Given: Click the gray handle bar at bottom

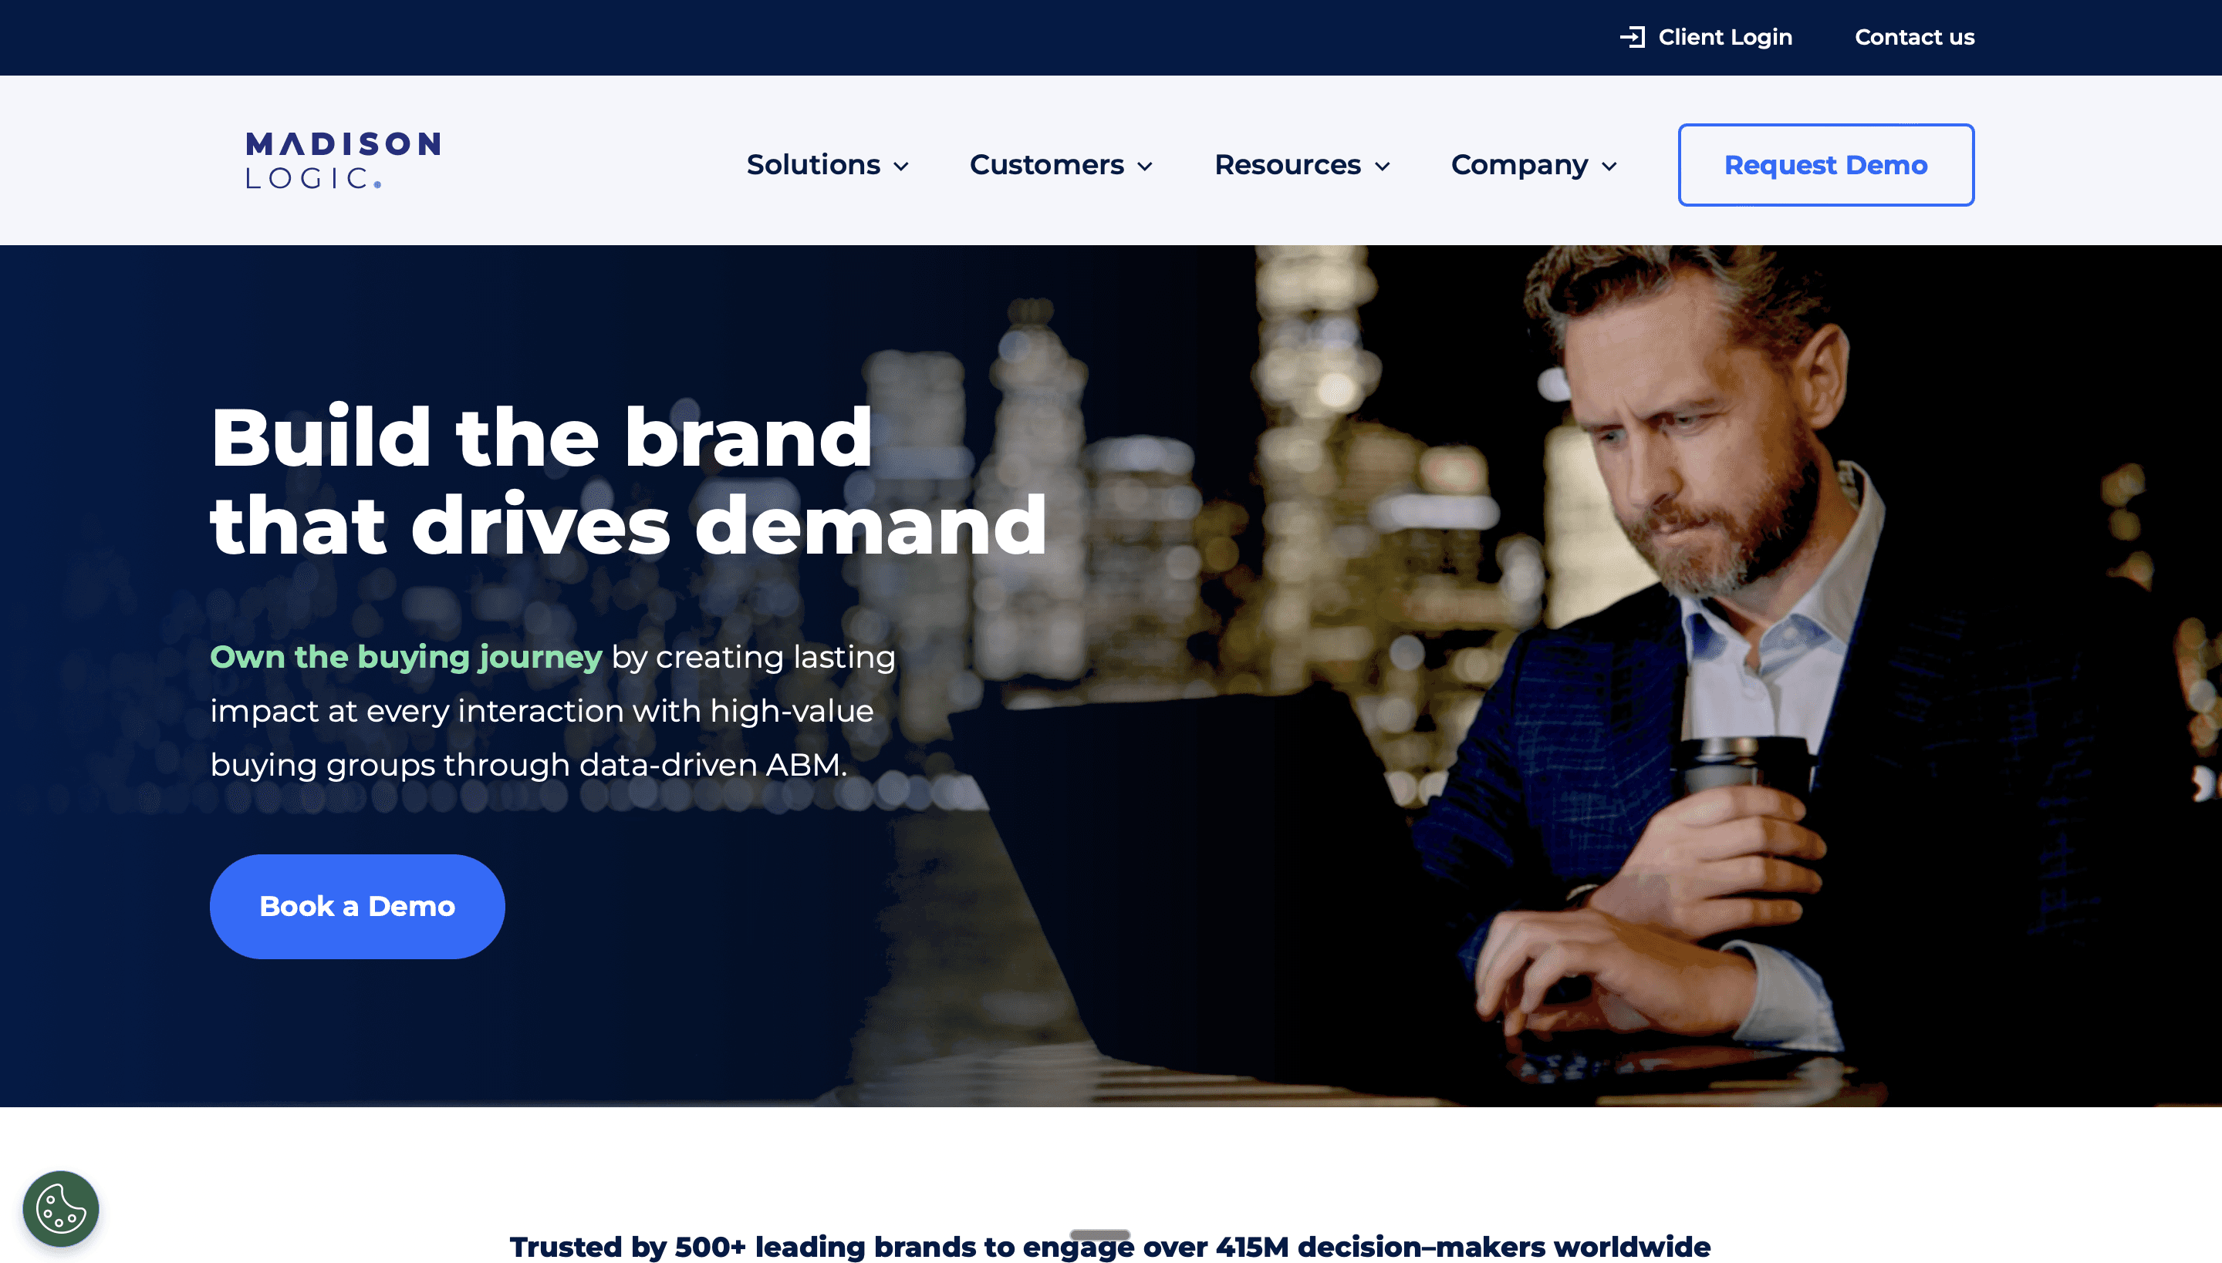Looking at the screenshot, I should click(1099, 1234).
